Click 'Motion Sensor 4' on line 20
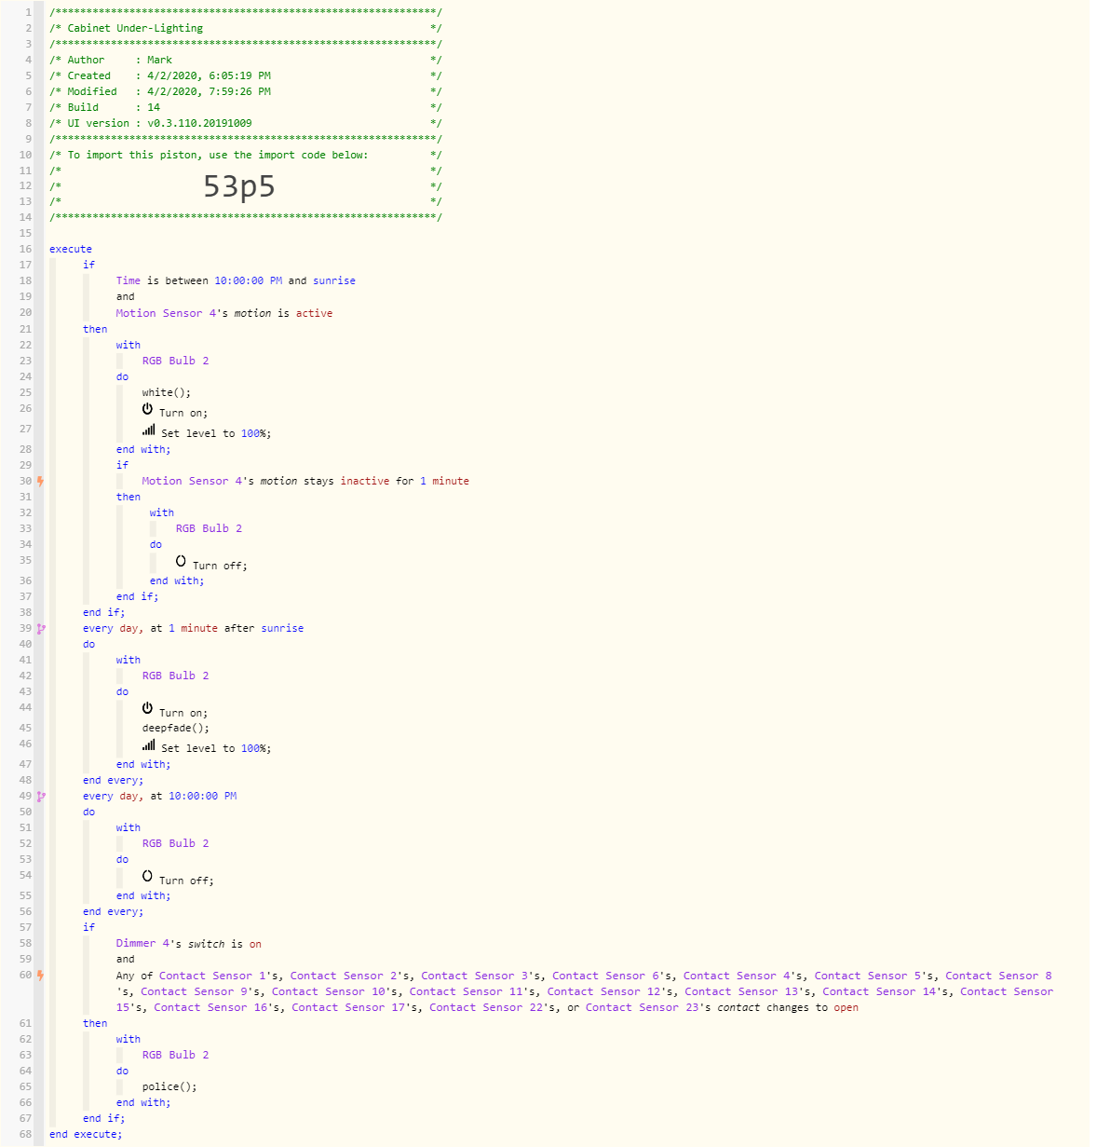The image size is (1097, 1147). click(166, 313)
